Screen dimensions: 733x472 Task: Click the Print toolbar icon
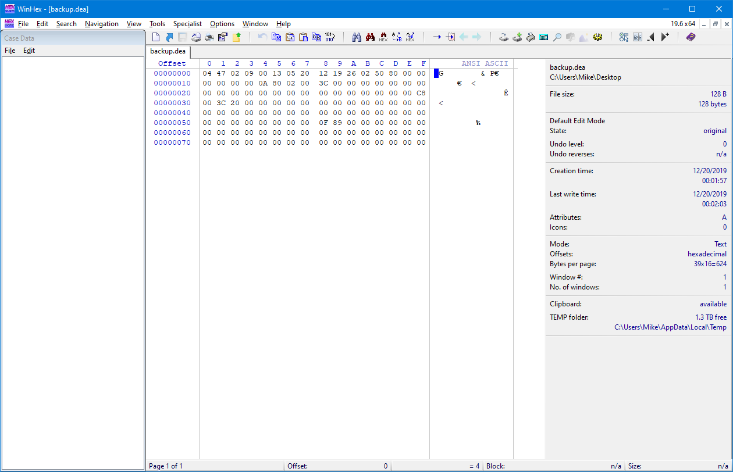coord(209,37)
